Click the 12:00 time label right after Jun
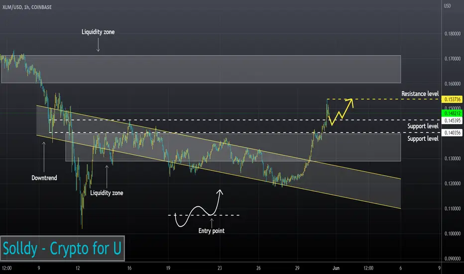This screenshot has height=274, width=464. (368, 268)
